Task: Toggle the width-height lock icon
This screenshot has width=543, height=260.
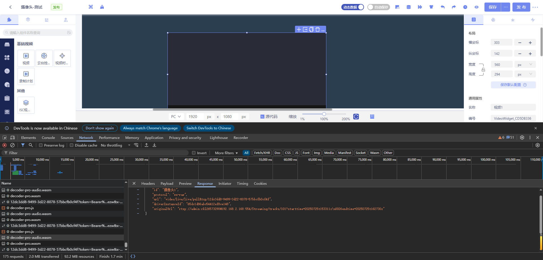Action: (483, 70)
